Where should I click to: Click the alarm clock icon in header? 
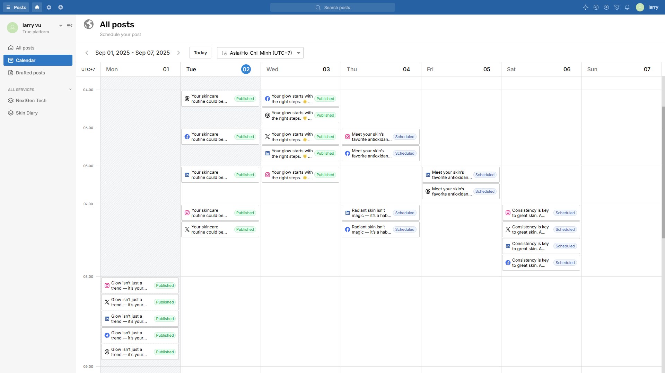coord(616,7)
